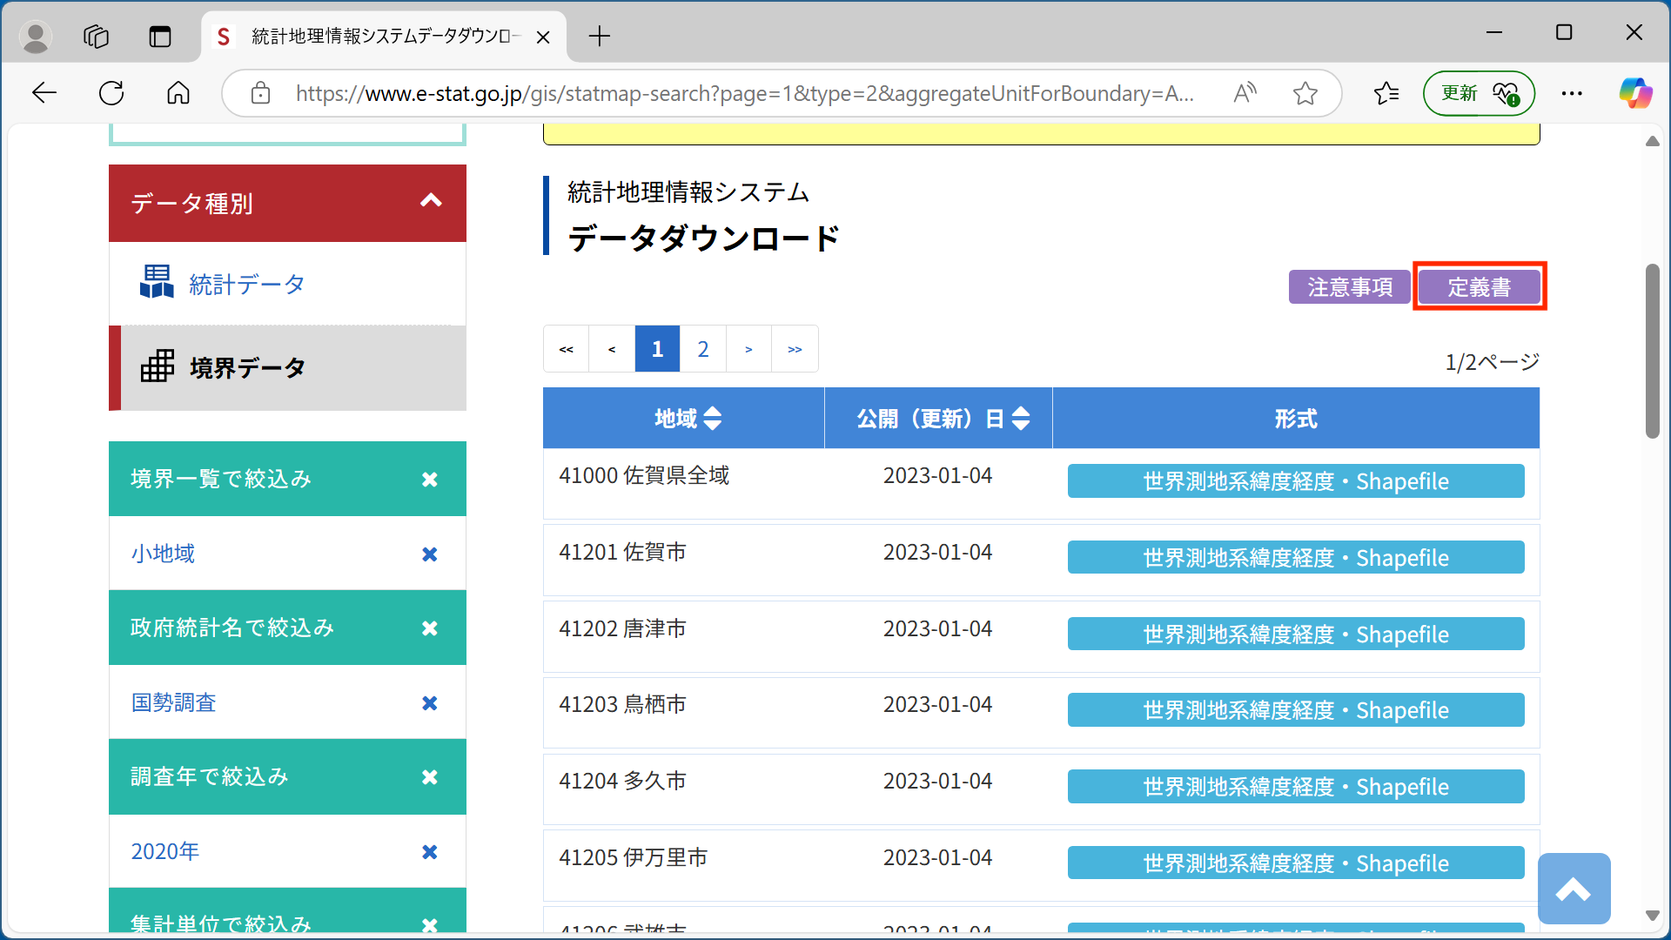
Task: Add page to favorites star
Action: (x=1305, y=93)
